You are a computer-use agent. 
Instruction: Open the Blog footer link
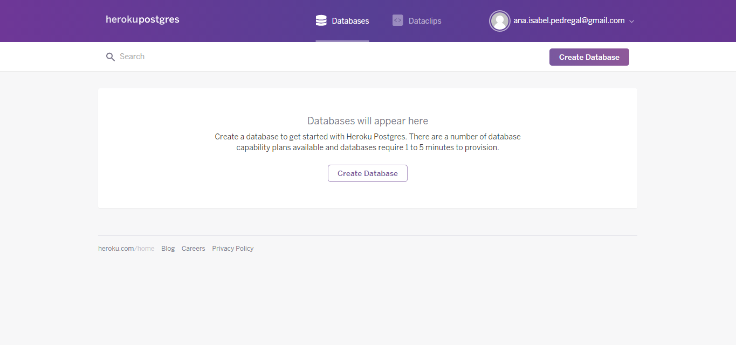tap(168, 249)
